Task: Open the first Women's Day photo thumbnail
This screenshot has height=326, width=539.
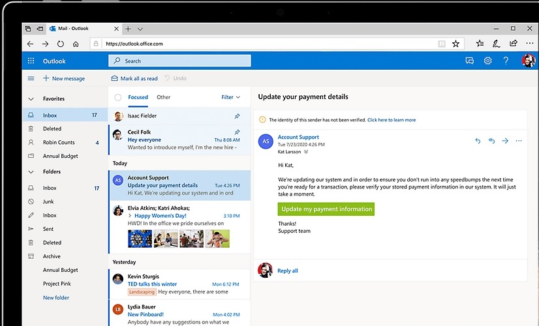Action: click(140, 239)
